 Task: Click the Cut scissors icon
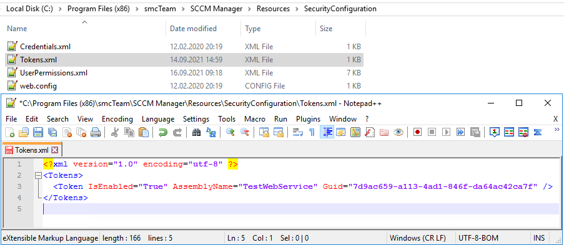(x=115, y=132)
